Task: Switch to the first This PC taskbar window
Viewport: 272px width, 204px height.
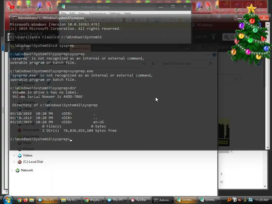Action: pyautogui.click(x=47, y=200)
